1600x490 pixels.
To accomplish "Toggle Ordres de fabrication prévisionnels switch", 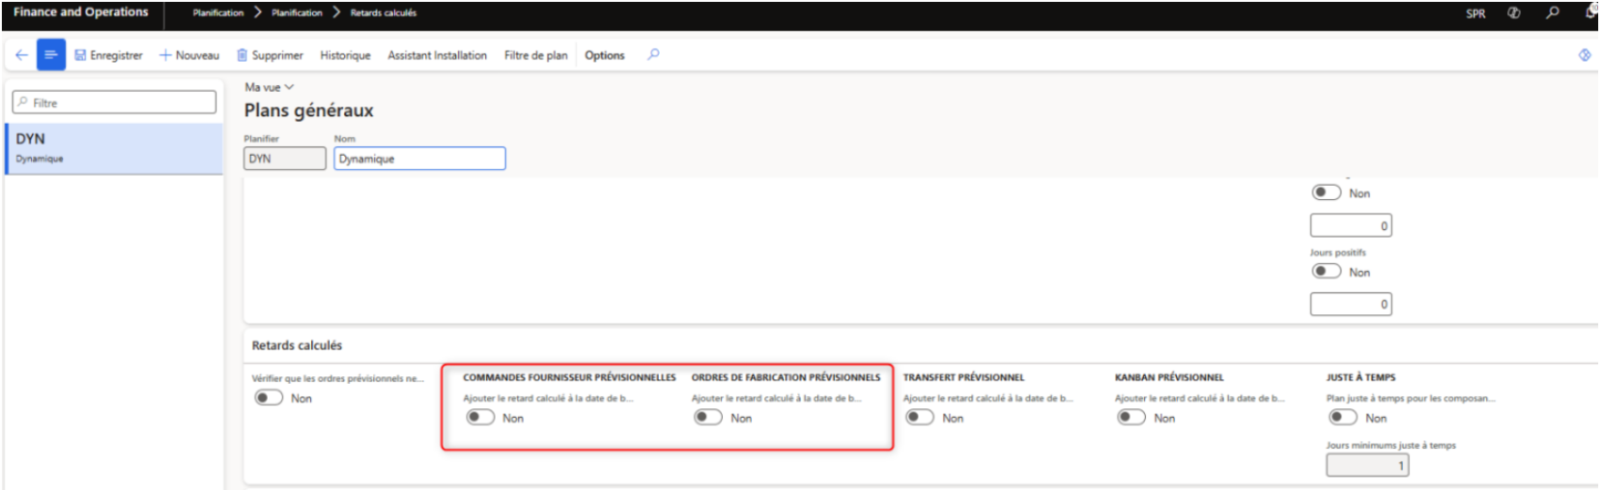I will (x=708, y=418).
